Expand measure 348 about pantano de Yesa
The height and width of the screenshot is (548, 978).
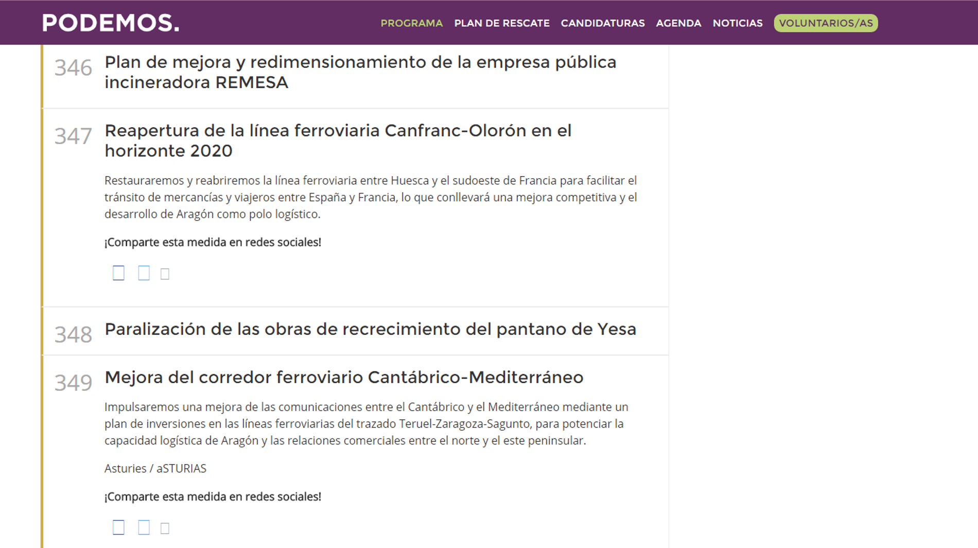click(370, 329)
